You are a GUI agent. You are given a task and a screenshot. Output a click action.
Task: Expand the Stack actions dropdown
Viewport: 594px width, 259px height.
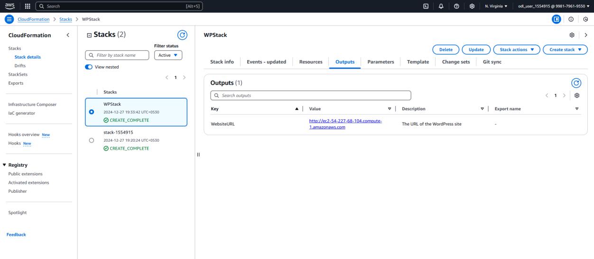[516, 49]
